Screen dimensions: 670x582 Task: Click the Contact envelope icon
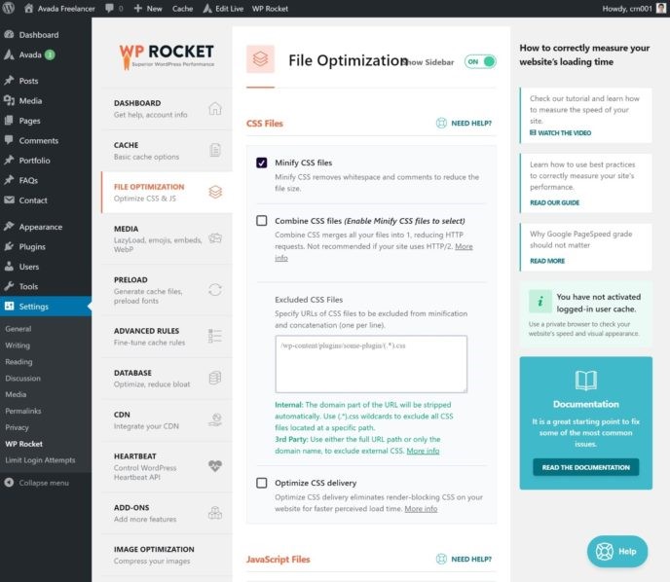click(x=9, y=200)
